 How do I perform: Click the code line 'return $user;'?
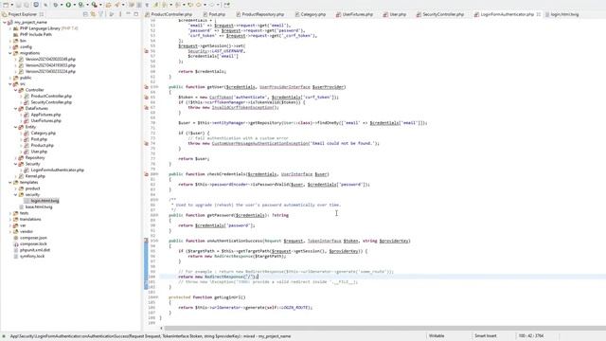pos(193,159)
